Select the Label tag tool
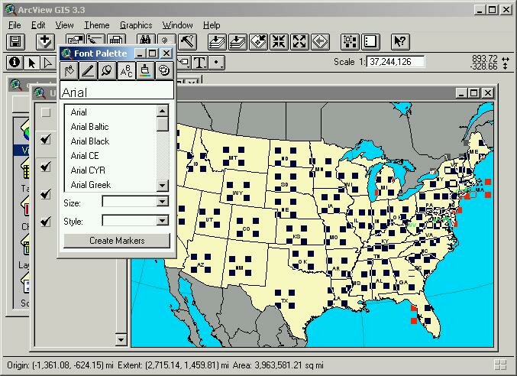 184,63
